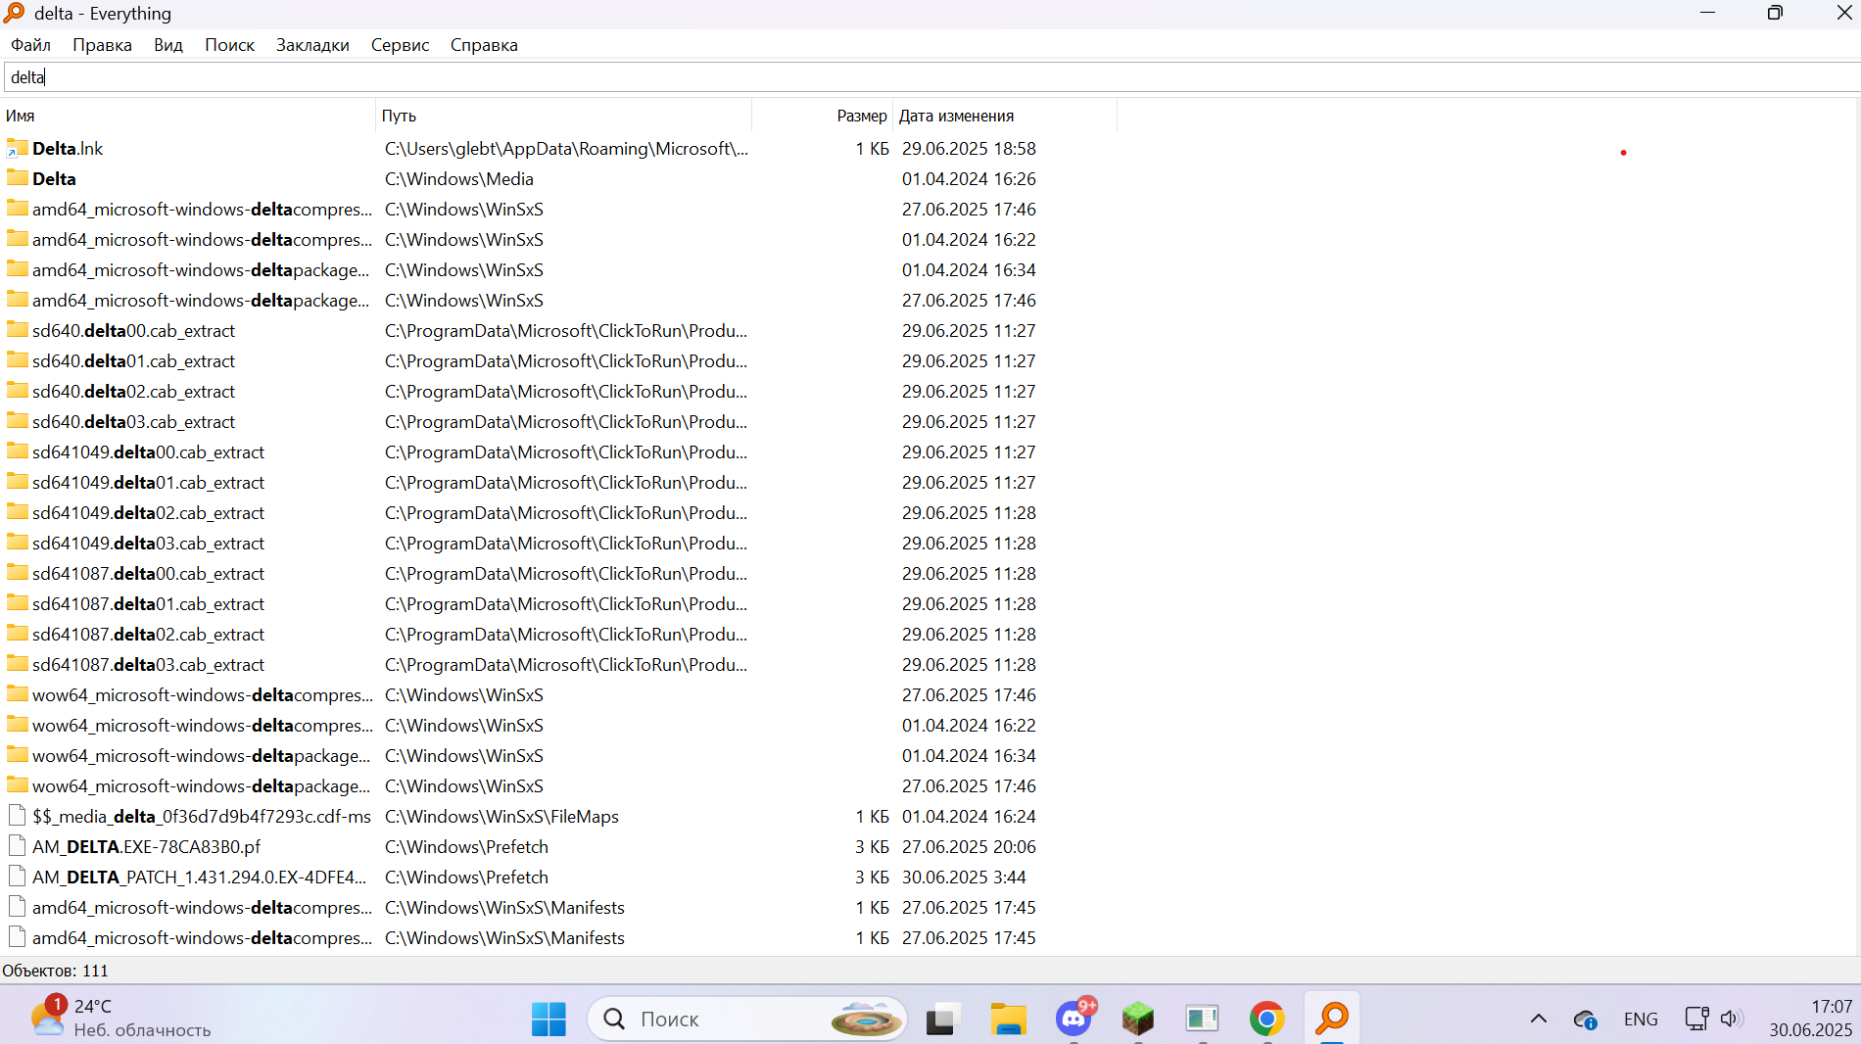Open Google Chrome from taskbar
Screen dimensions: 1861x1044
(1266, 1019)
